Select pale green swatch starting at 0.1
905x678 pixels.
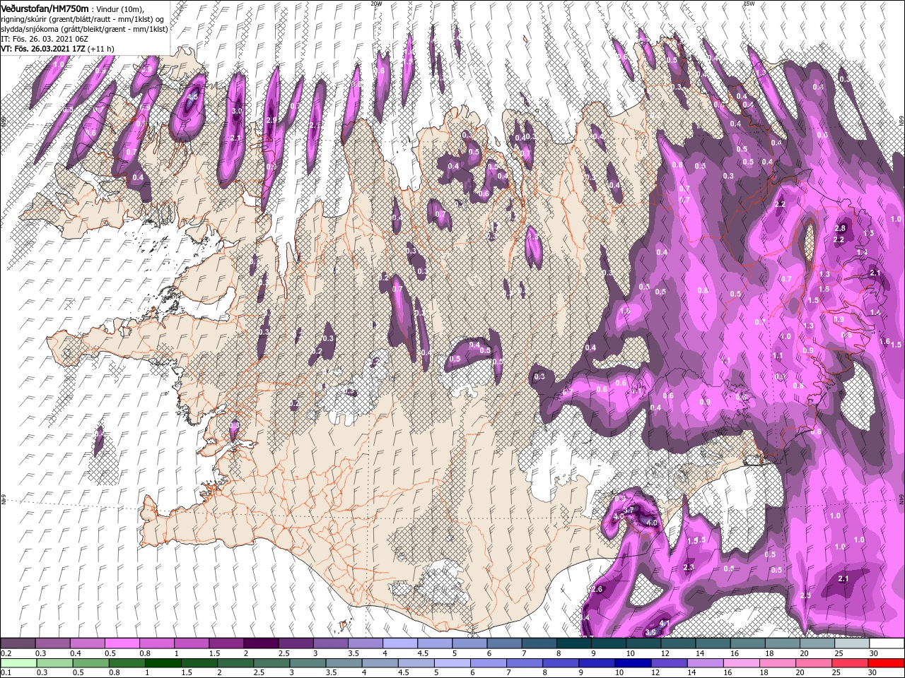18,663
